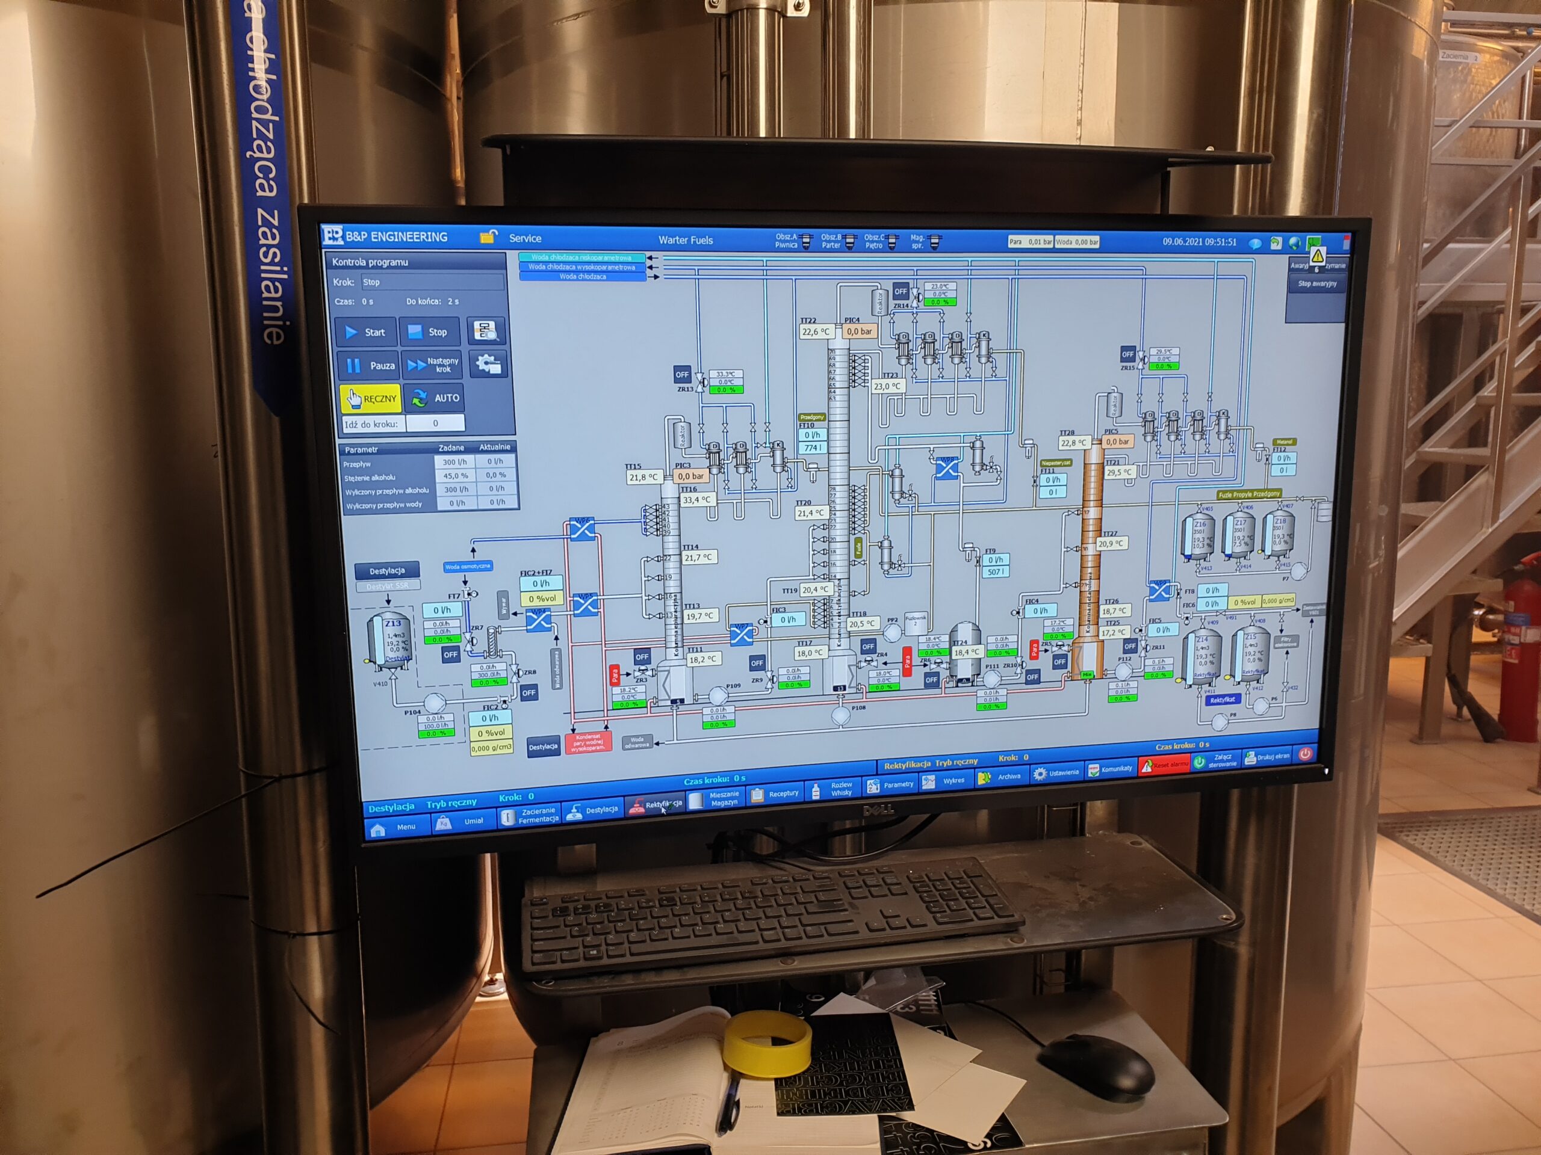Click the B&P Engineering logo
The width and height of the screenshot is (1541, 1155).
[333, 235]
